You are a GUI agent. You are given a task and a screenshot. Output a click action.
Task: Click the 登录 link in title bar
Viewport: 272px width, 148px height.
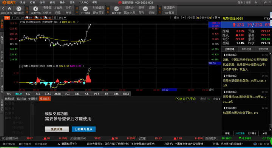(x=240, y=2)
